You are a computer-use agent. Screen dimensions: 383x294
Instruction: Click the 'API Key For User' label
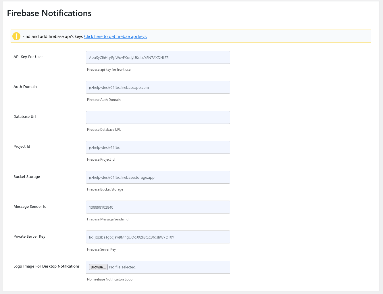point(28,57)
